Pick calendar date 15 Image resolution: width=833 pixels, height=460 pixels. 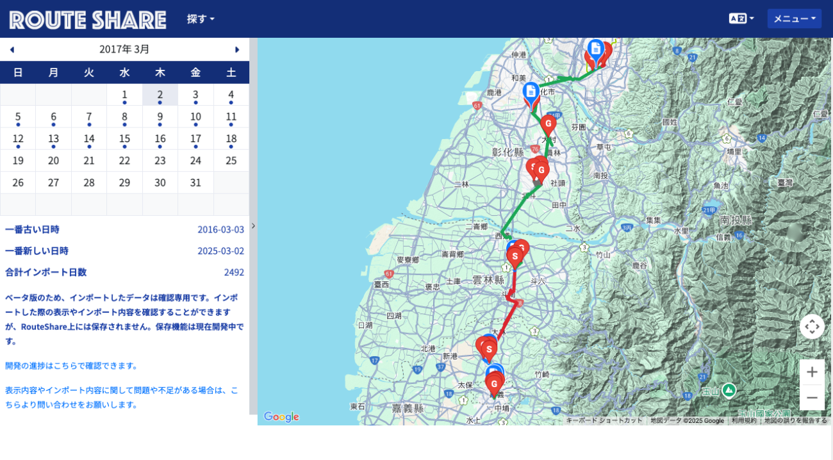[x=124, y=138]
